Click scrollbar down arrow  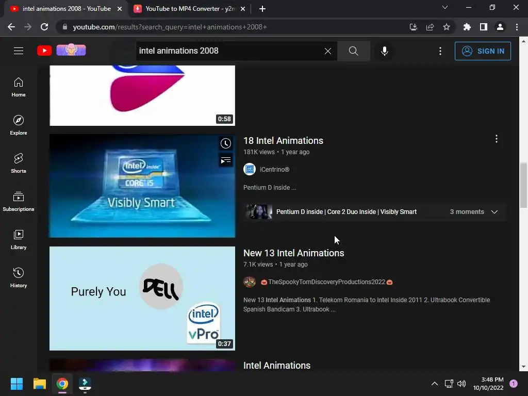tap(524, 367)
